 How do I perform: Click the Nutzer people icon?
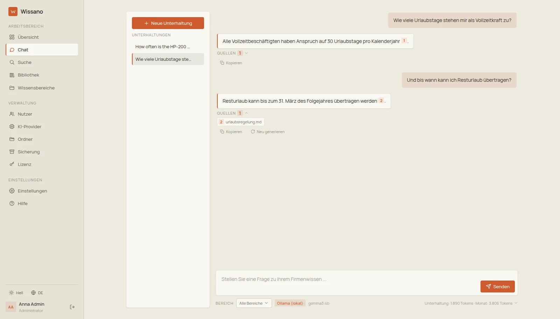[12, 114]
